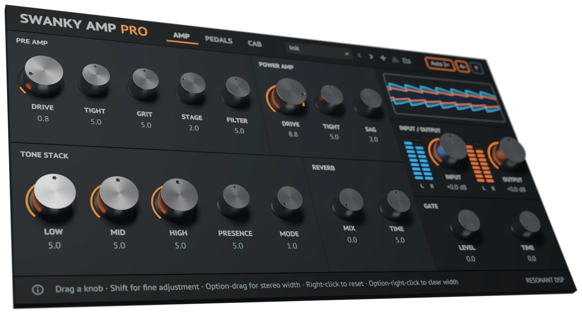The width and height of the screenshot is (582, 314).
Task: Click the info icon in status bar
Action: click(38, 290)
